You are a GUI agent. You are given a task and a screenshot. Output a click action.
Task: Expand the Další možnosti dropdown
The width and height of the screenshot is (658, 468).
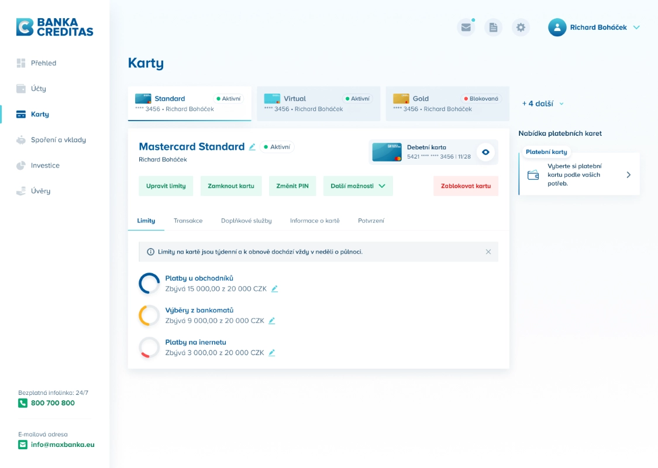click(358, 186)
